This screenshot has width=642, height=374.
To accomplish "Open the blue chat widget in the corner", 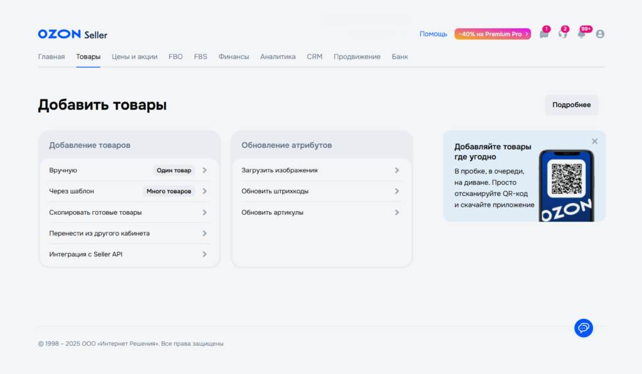I will (583, 328).
